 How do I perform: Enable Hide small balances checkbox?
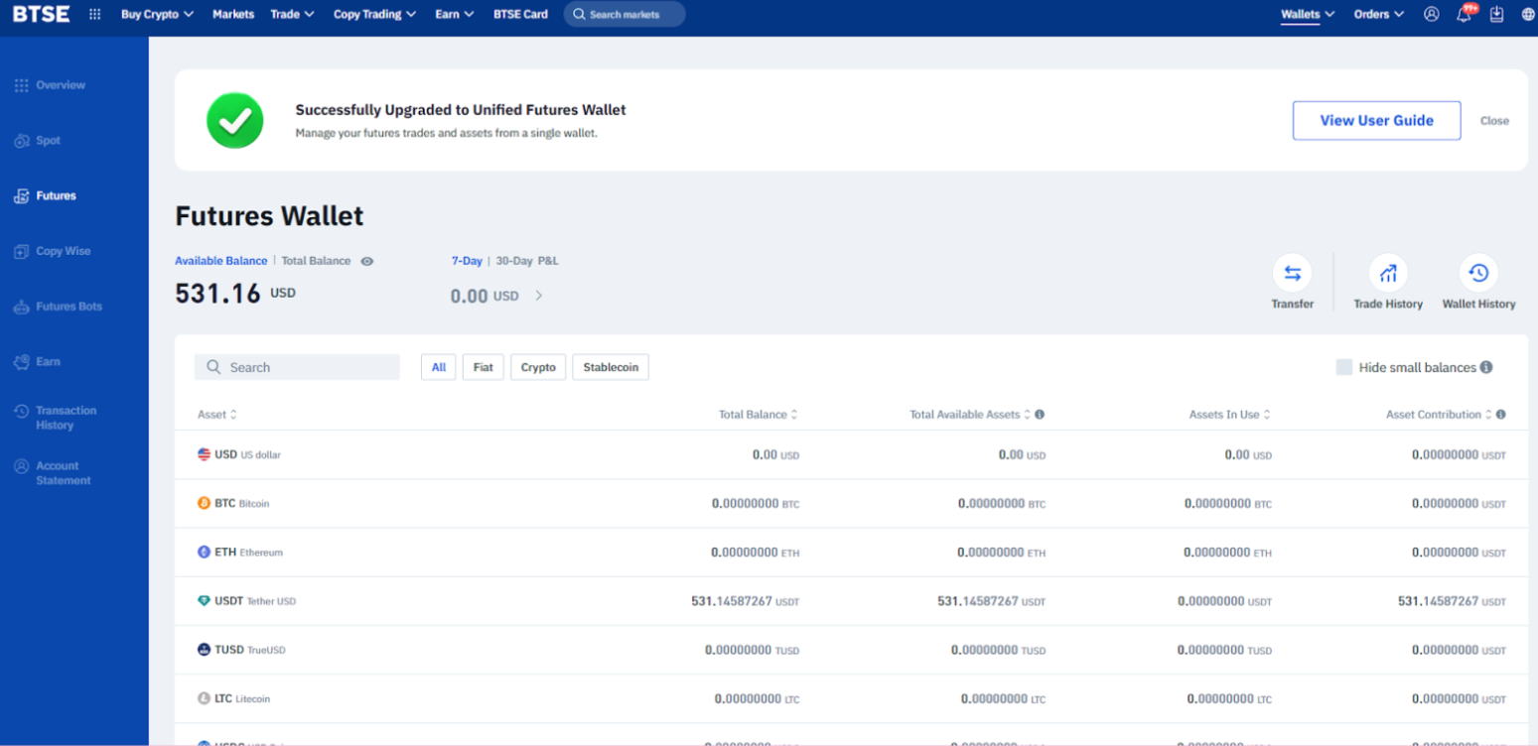tap(1344, 367)
